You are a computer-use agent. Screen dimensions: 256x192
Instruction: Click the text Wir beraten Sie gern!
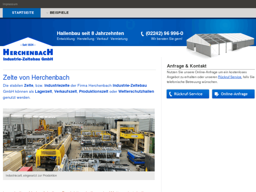coord(167,39)
